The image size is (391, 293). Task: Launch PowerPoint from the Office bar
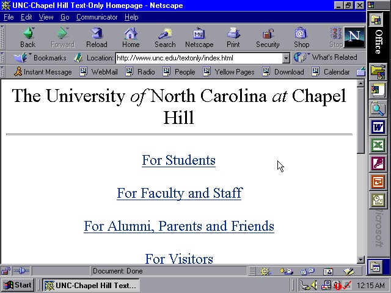(x=378, y=182)
